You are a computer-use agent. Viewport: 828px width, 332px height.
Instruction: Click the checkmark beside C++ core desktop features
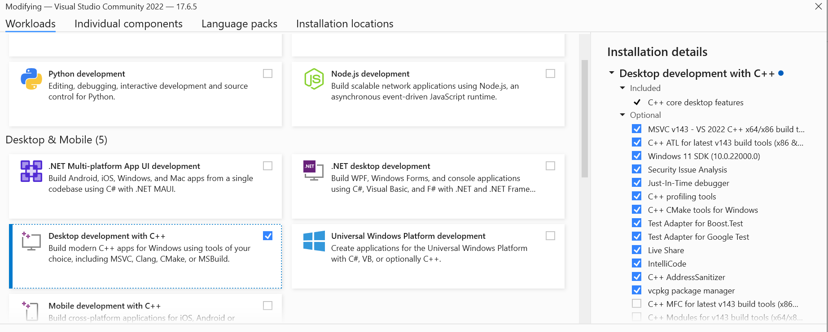pos(637,102)
